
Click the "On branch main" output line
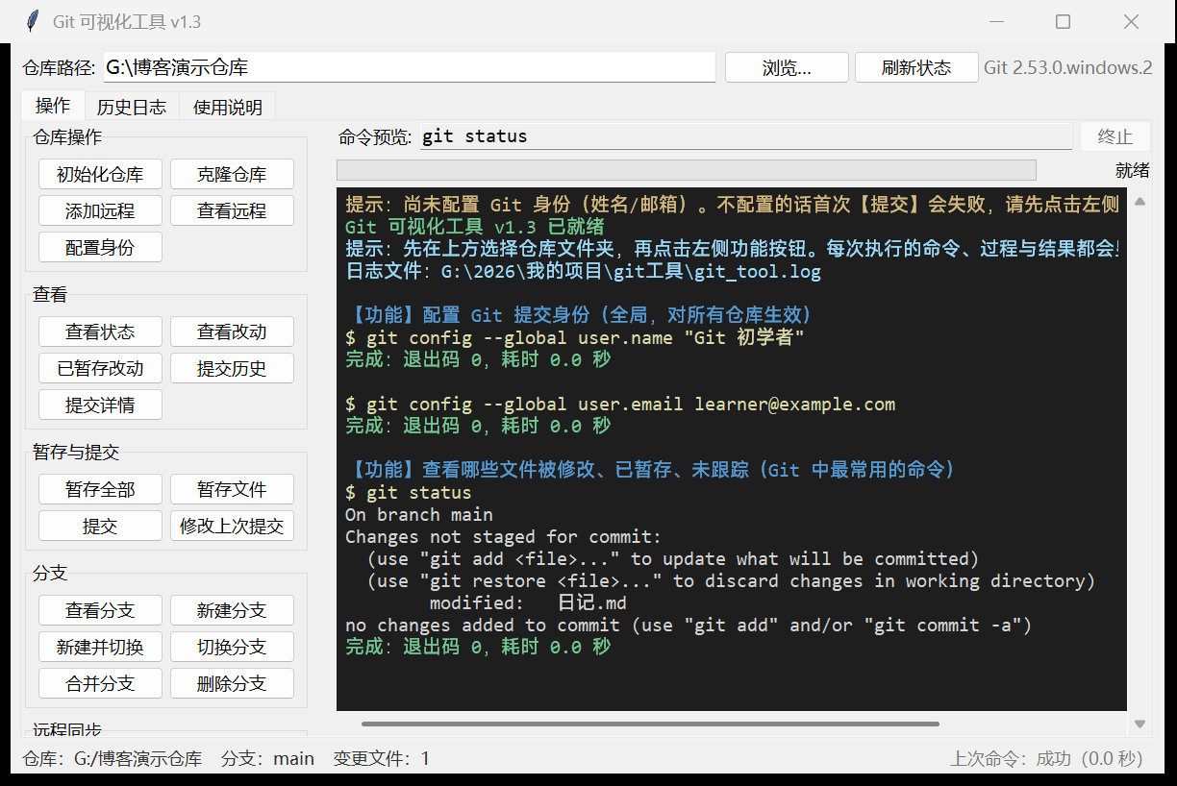click(419, 515)
